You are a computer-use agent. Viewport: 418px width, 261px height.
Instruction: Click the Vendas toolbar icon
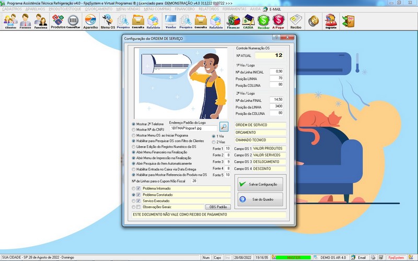[x=170, y=21]
